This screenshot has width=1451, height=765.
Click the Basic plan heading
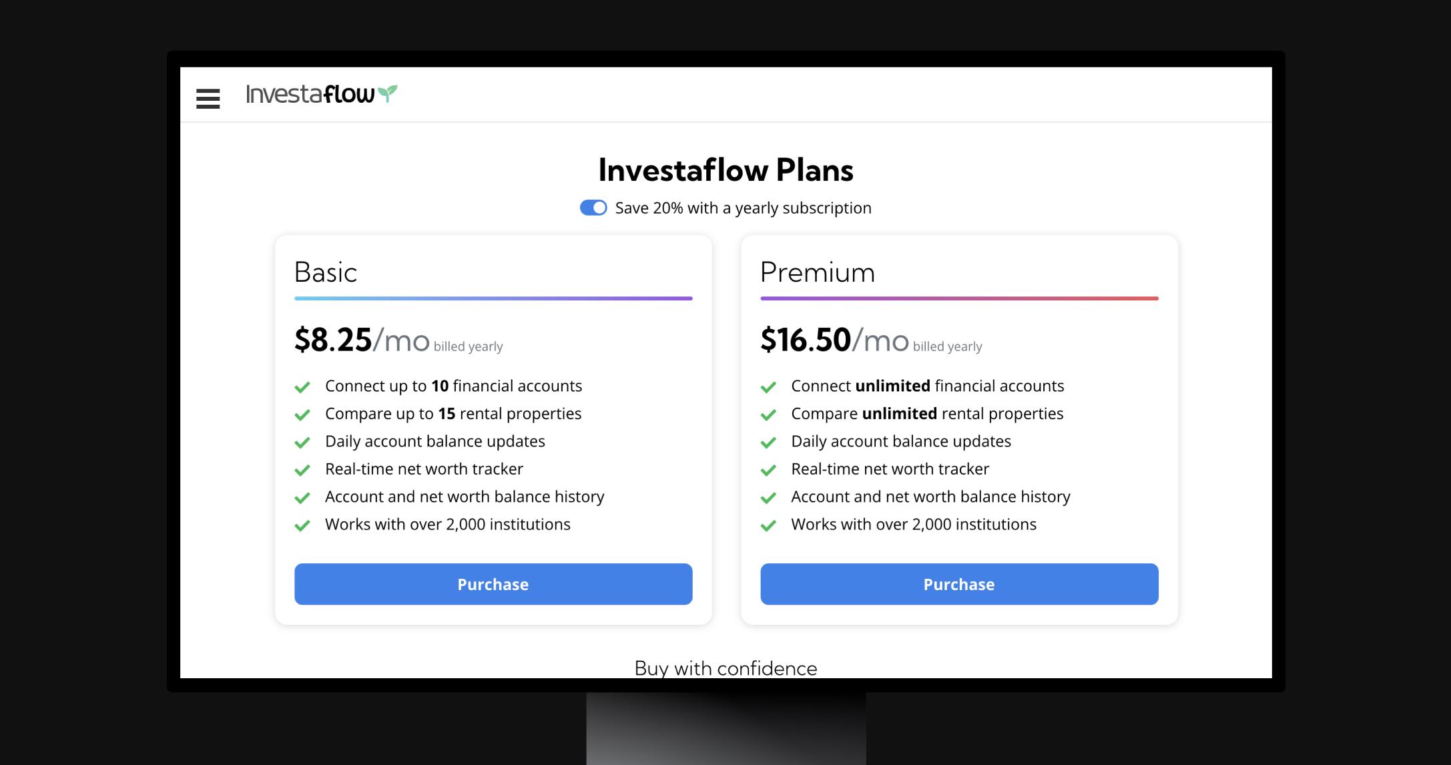coord(326,272)
